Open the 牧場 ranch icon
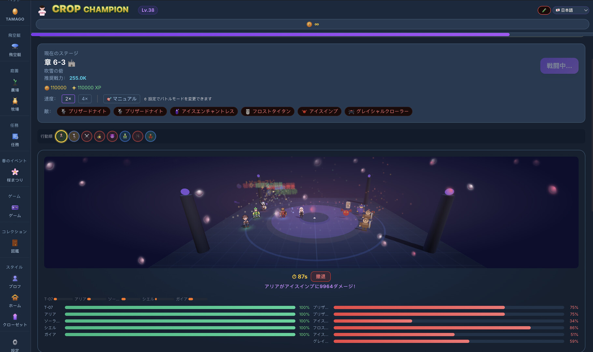 [x=15, y=101]
